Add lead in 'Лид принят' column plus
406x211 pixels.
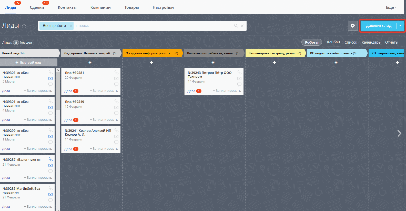coord(90,63)
